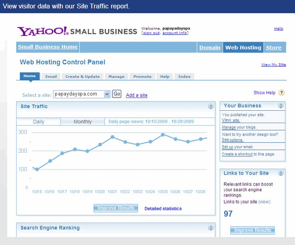Switch to the Email tab
This screenshot has height=245, width=295.
click(x=51, y=77)
